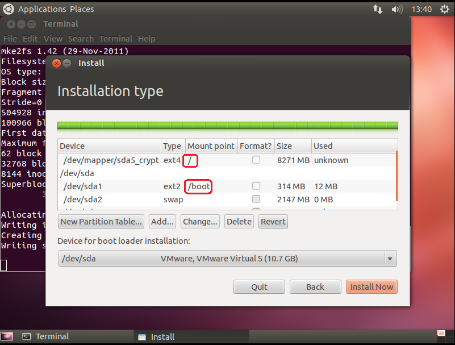Screen dimensions: 455x345
Task: Click the Install Now button
Action: pos(371,286)
